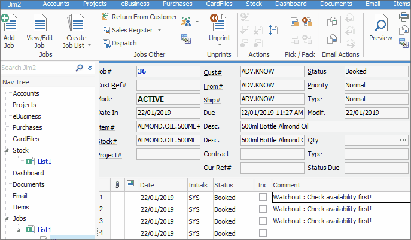Click the search magnifier in the Nav Tree
Viewport: 411px width, 240px height.
tap(79, 68)
